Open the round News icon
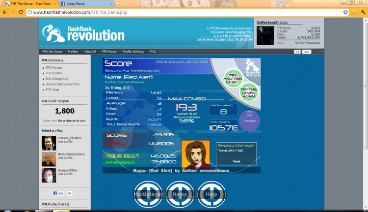 [x=180, y=194]
